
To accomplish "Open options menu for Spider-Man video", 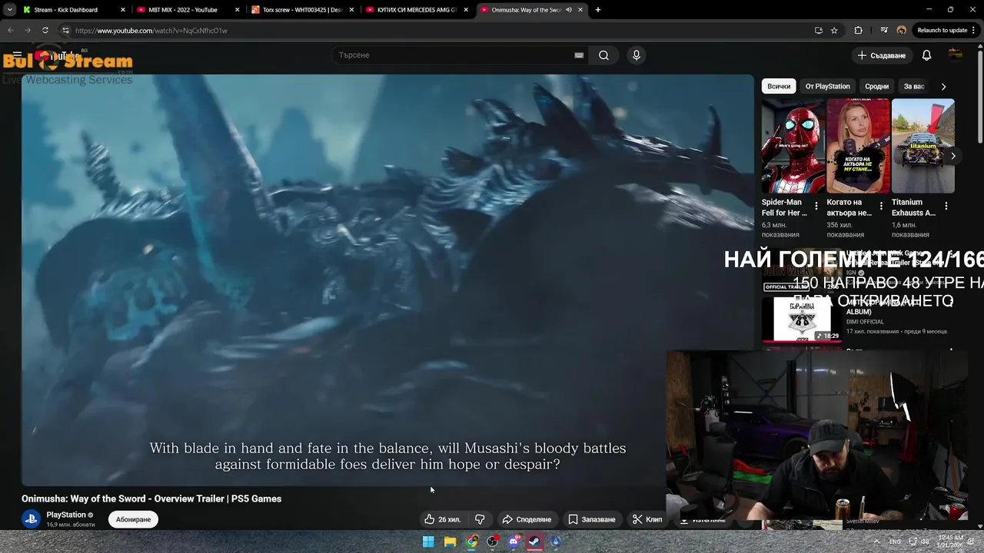I will tap(817, 206).
